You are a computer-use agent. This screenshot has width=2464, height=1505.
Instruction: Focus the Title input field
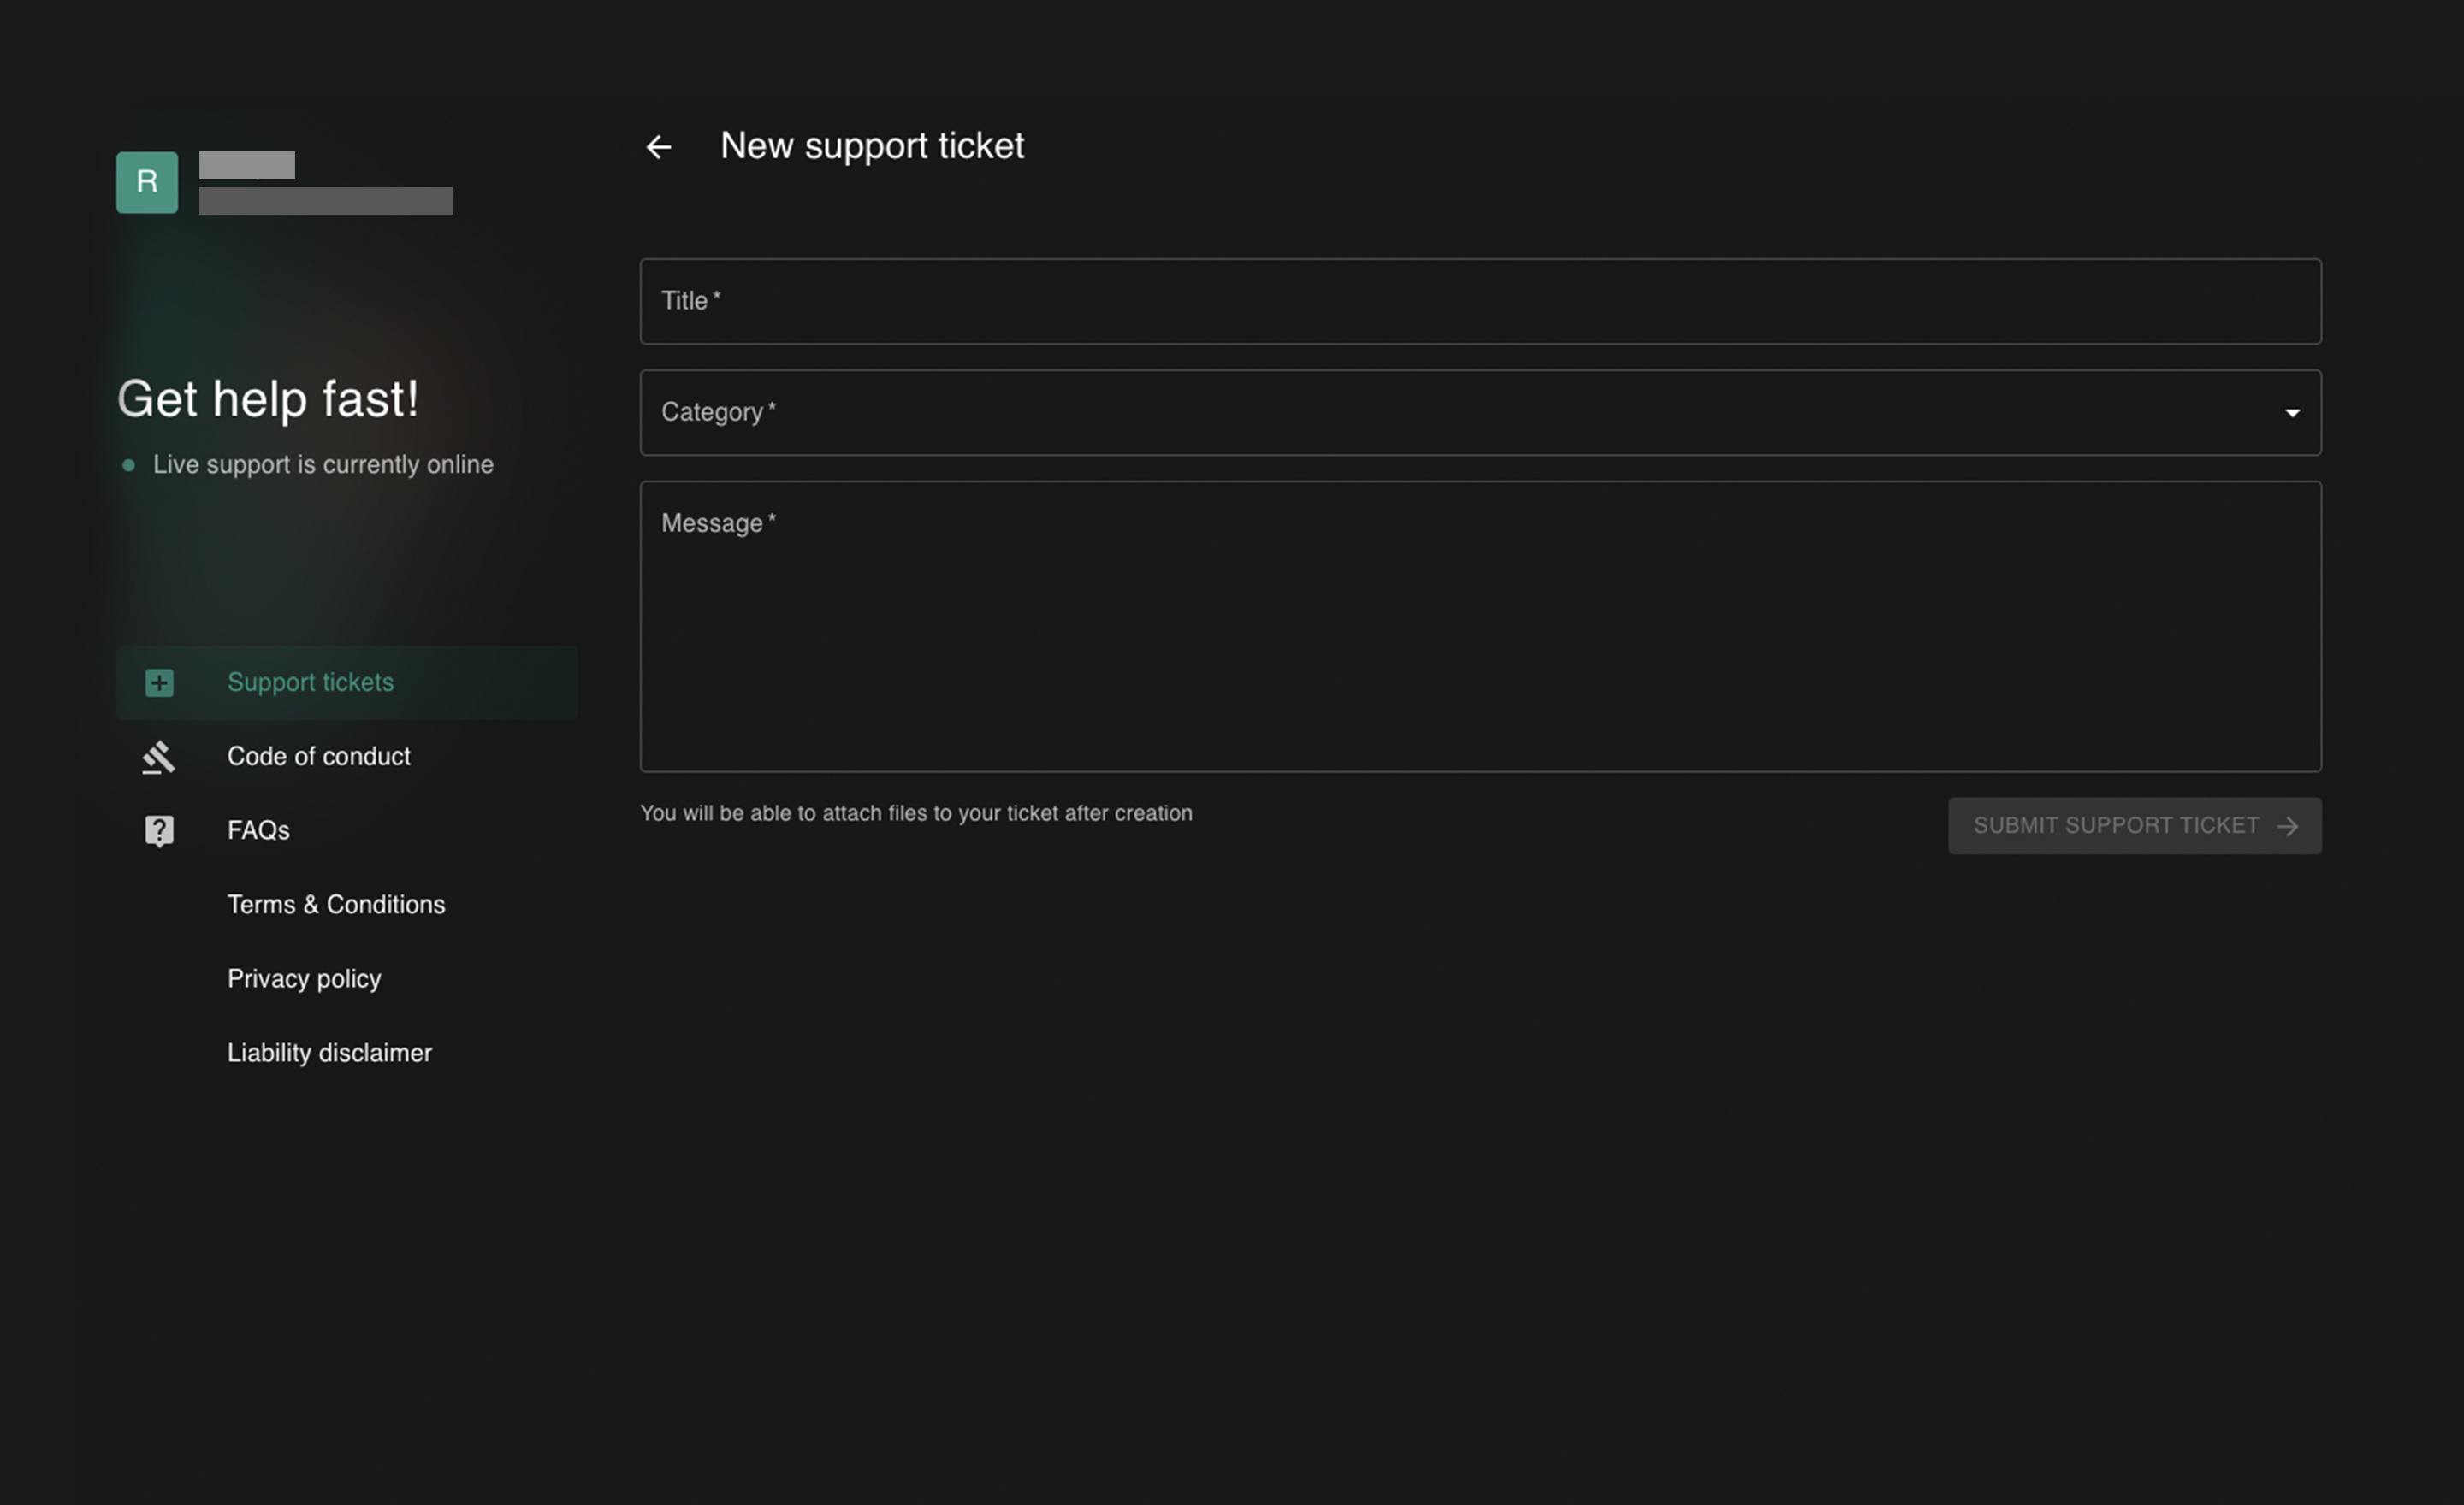point(1480,302)
